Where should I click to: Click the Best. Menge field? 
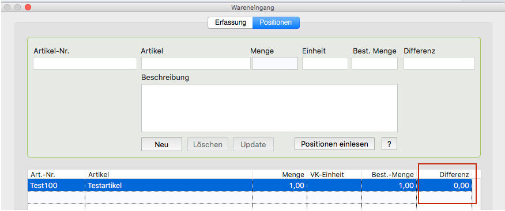375,63
